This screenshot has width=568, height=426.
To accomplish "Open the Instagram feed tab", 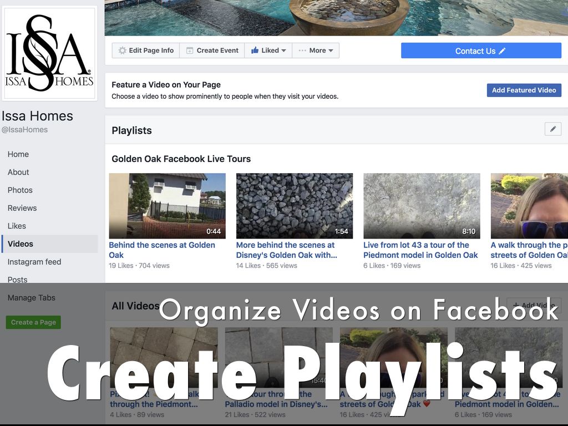I will (34, 262).
